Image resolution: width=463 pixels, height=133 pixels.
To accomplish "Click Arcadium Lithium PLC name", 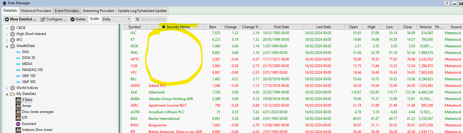I will click(167, 112).
